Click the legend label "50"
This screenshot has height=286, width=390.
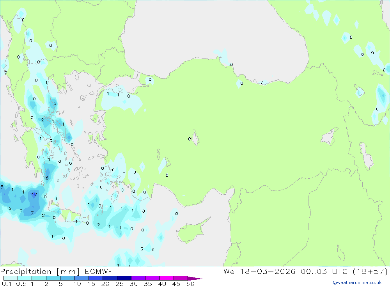[x=190, y=284]
